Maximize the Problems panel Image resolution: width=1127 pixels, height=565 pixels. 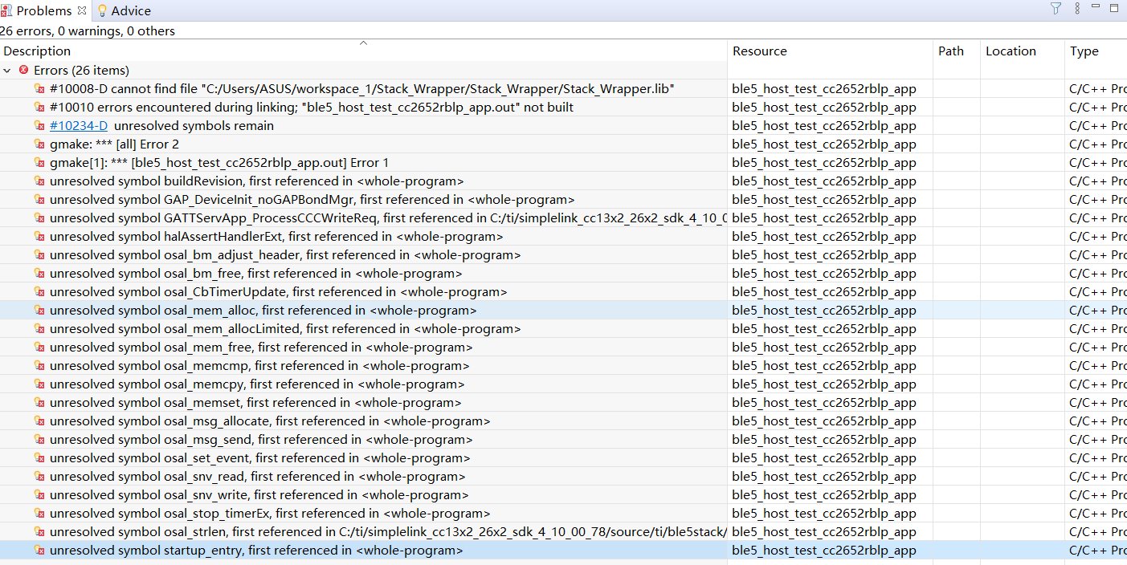point(1114,8)
